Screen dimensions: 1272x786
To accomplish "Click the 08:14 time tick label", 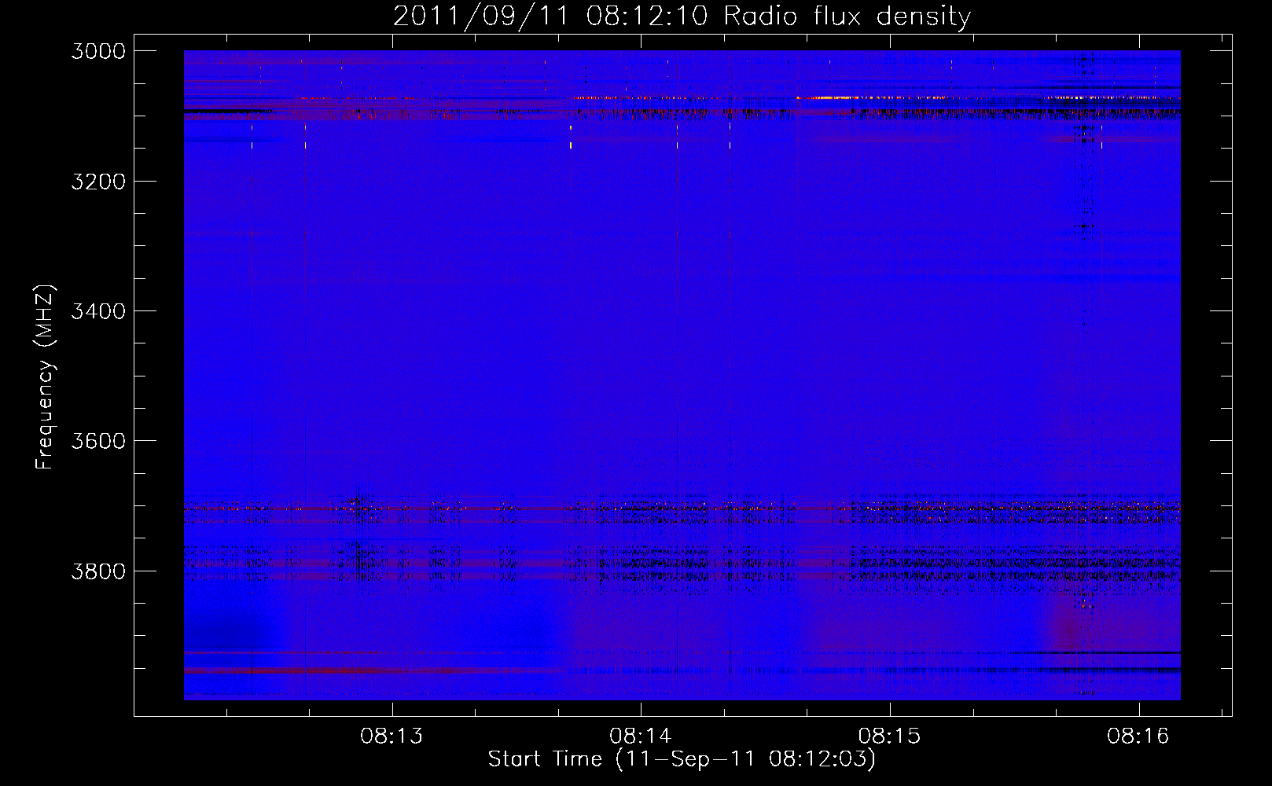I will 641,736.
